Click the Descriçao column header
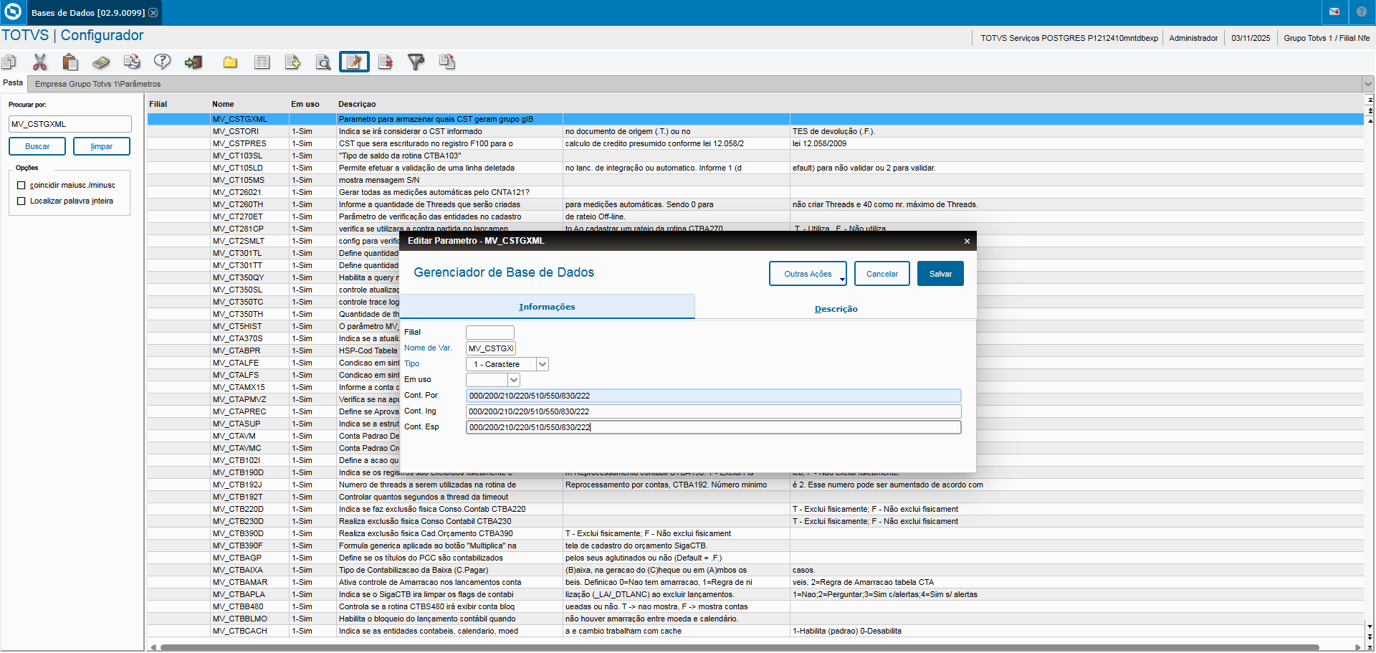 pyautogui.click(x=357, y=105)
